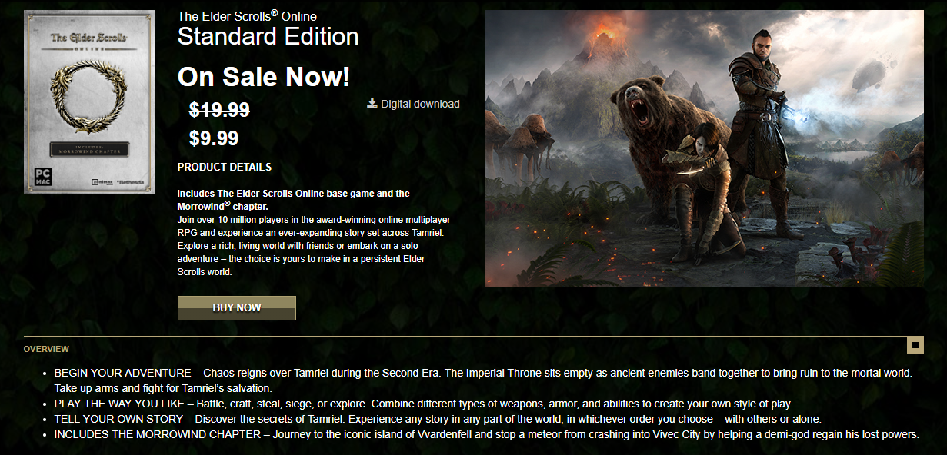
Task: Click the TELL YOUR OWN STORY bullet
Action: [x=438, y=419]
